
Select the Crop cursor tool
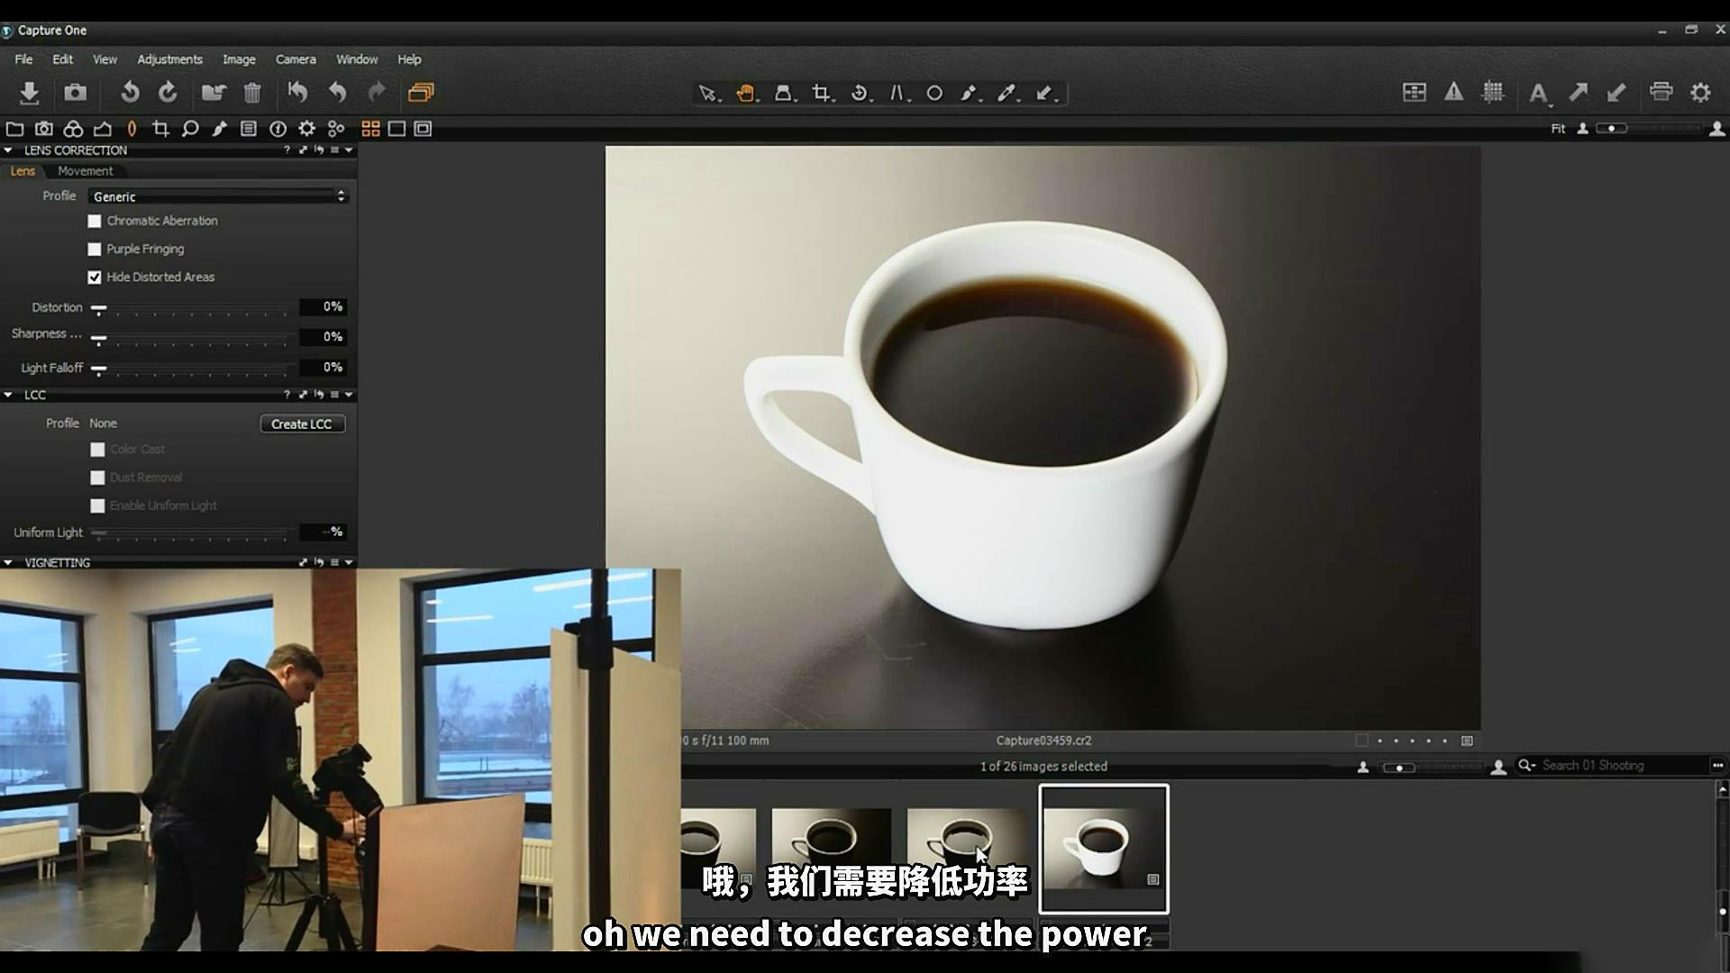click(821, 93)
